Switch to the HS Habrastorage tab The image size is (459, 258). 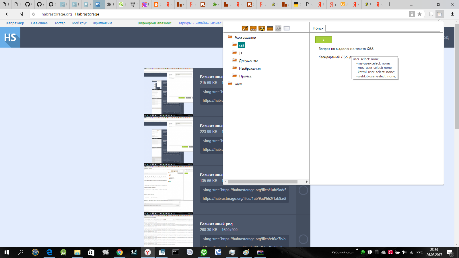pos(99,4)
